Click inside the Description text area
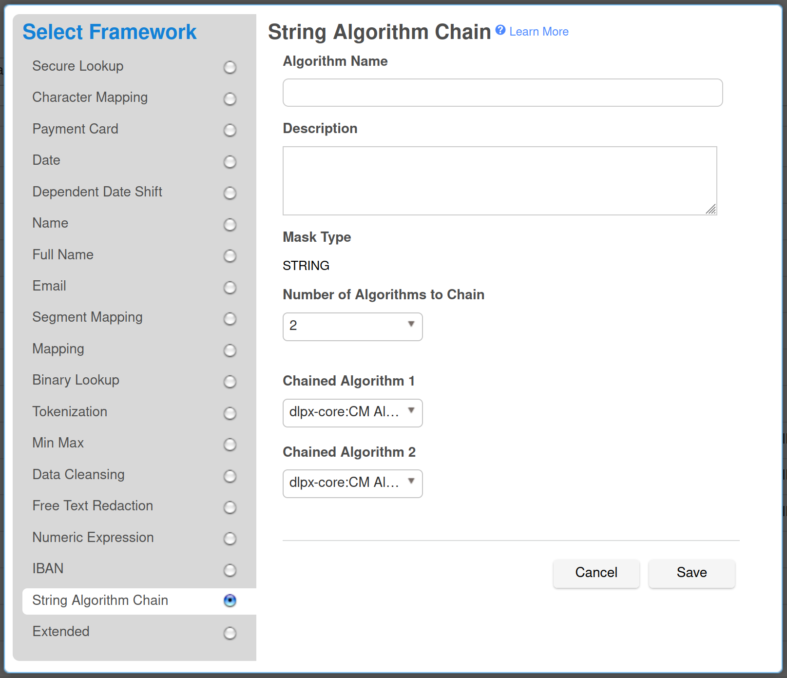The height and width of the screenshot is (678, 787). pyautogui.click(x=499, y=180)
